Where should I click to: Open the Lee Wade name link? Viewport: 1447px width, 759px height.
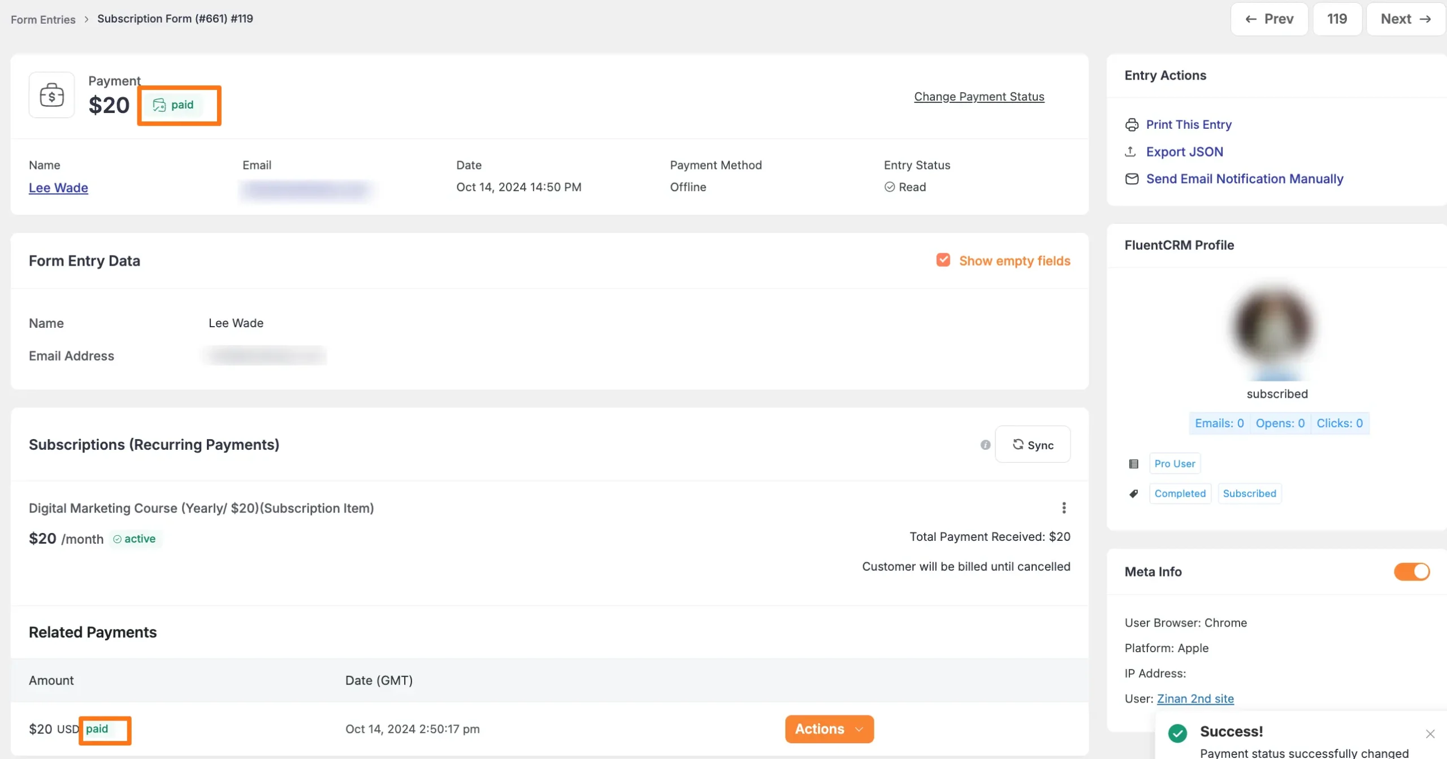[58, 188]
